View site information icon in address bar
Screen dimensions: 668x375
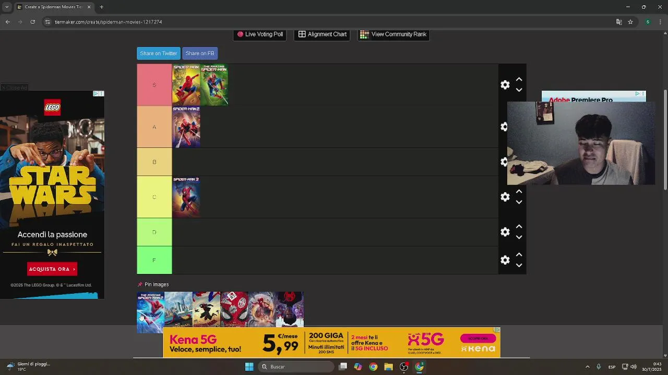point(47,22)
